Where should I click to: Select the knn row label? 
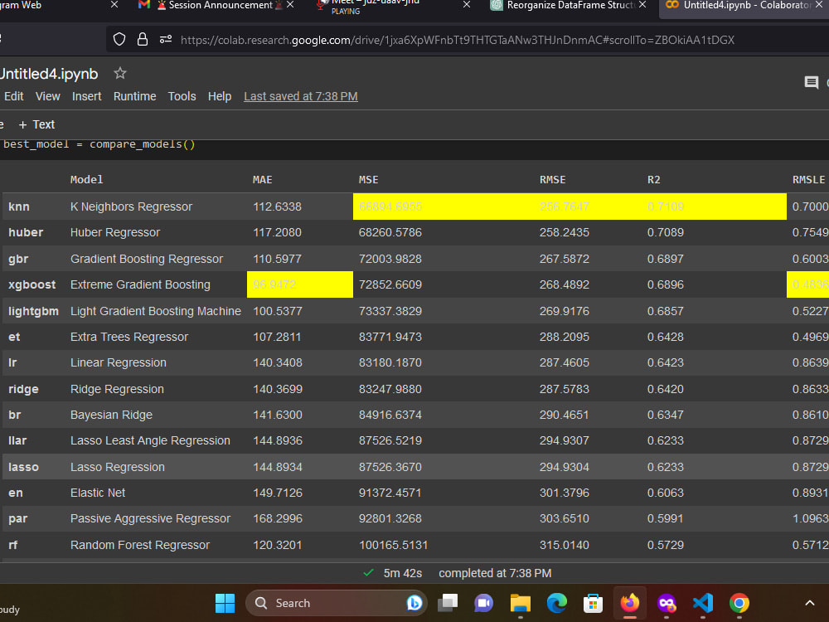click(19, 207)
